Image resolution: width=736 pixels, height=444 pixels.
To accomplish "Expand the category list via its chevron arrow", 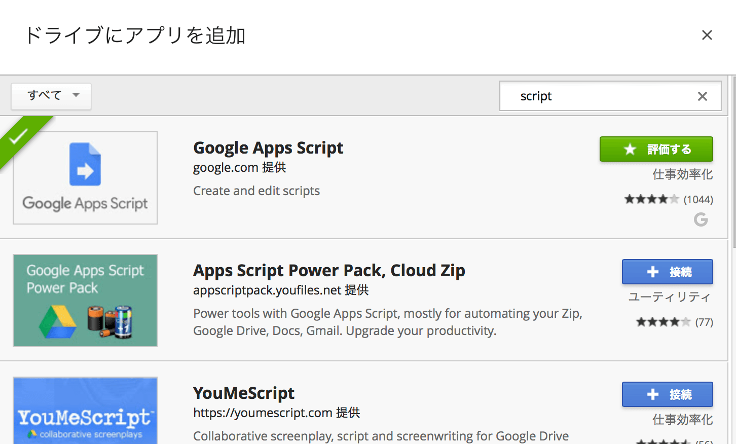I will tap(76, 96).
